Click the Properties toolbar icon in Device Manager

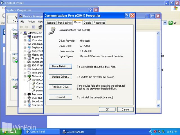pos(40,27)
